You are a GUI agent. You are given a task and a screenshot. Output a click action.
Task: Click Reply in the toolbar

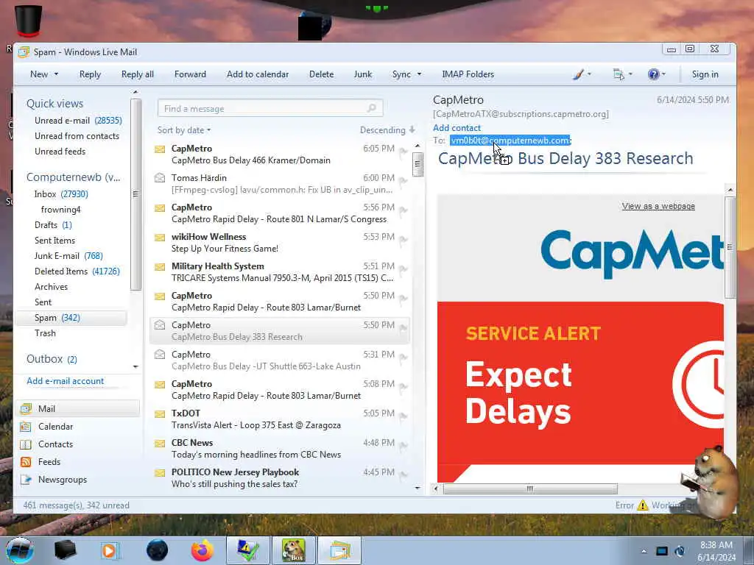(90, 74)
